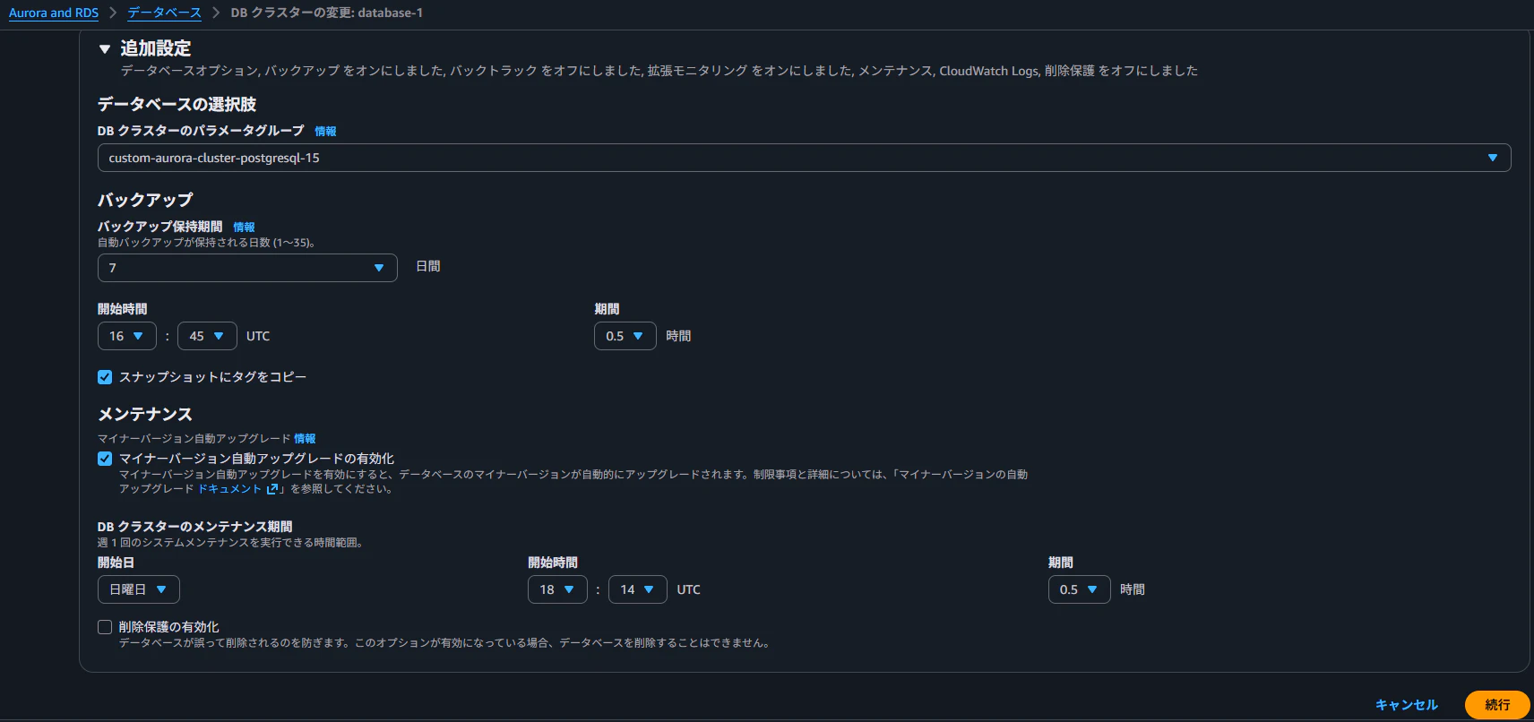Viewport: 1534px width, 722px height.
Task: Click Aurora and RDS breadcrumb link
Action: [x=54, y=13]
